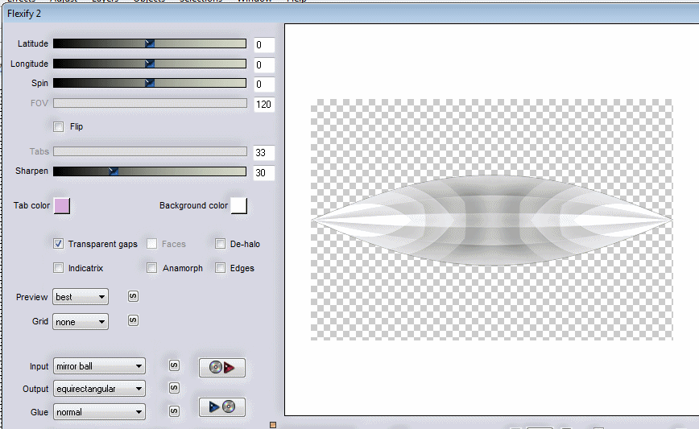Click the Sharpen slider track
699x429 pixels.
click(x=150, y=171)
